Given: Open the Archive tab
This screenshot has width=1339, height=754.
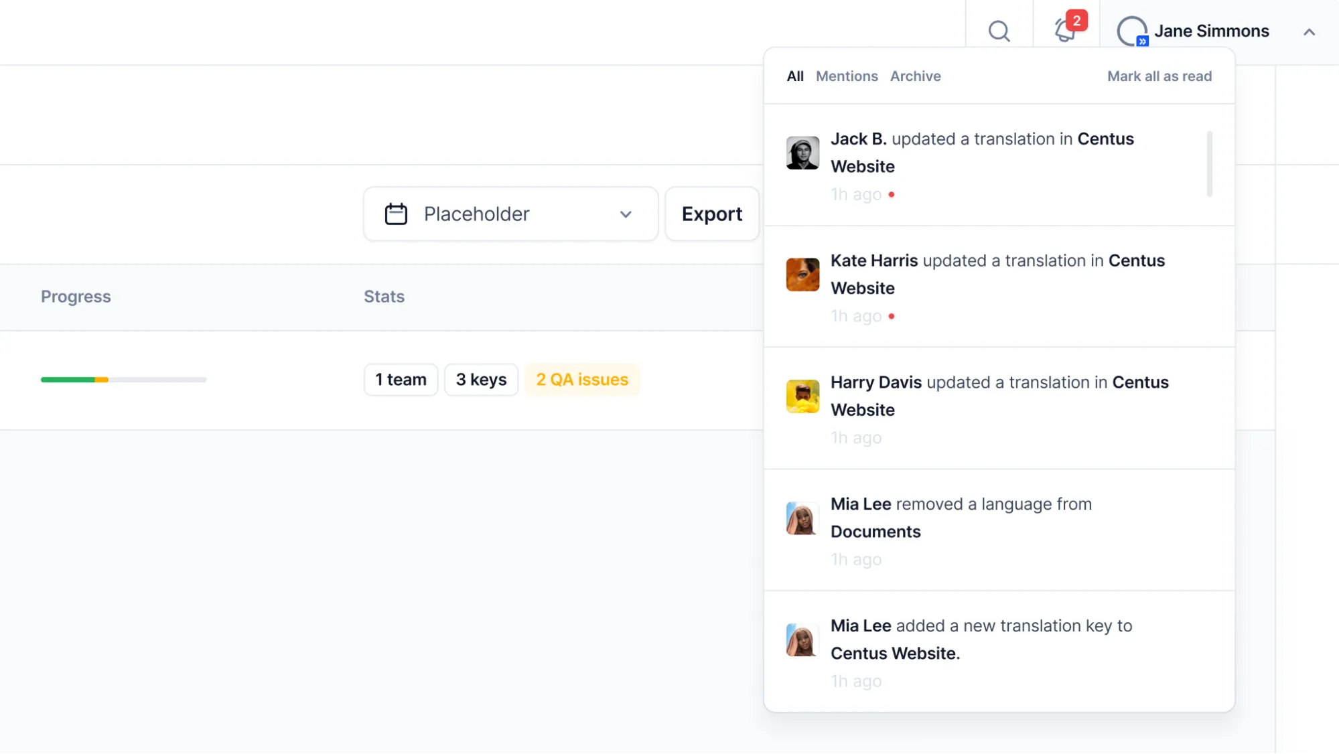Looking at the screenshot, I should click(915, 76).
